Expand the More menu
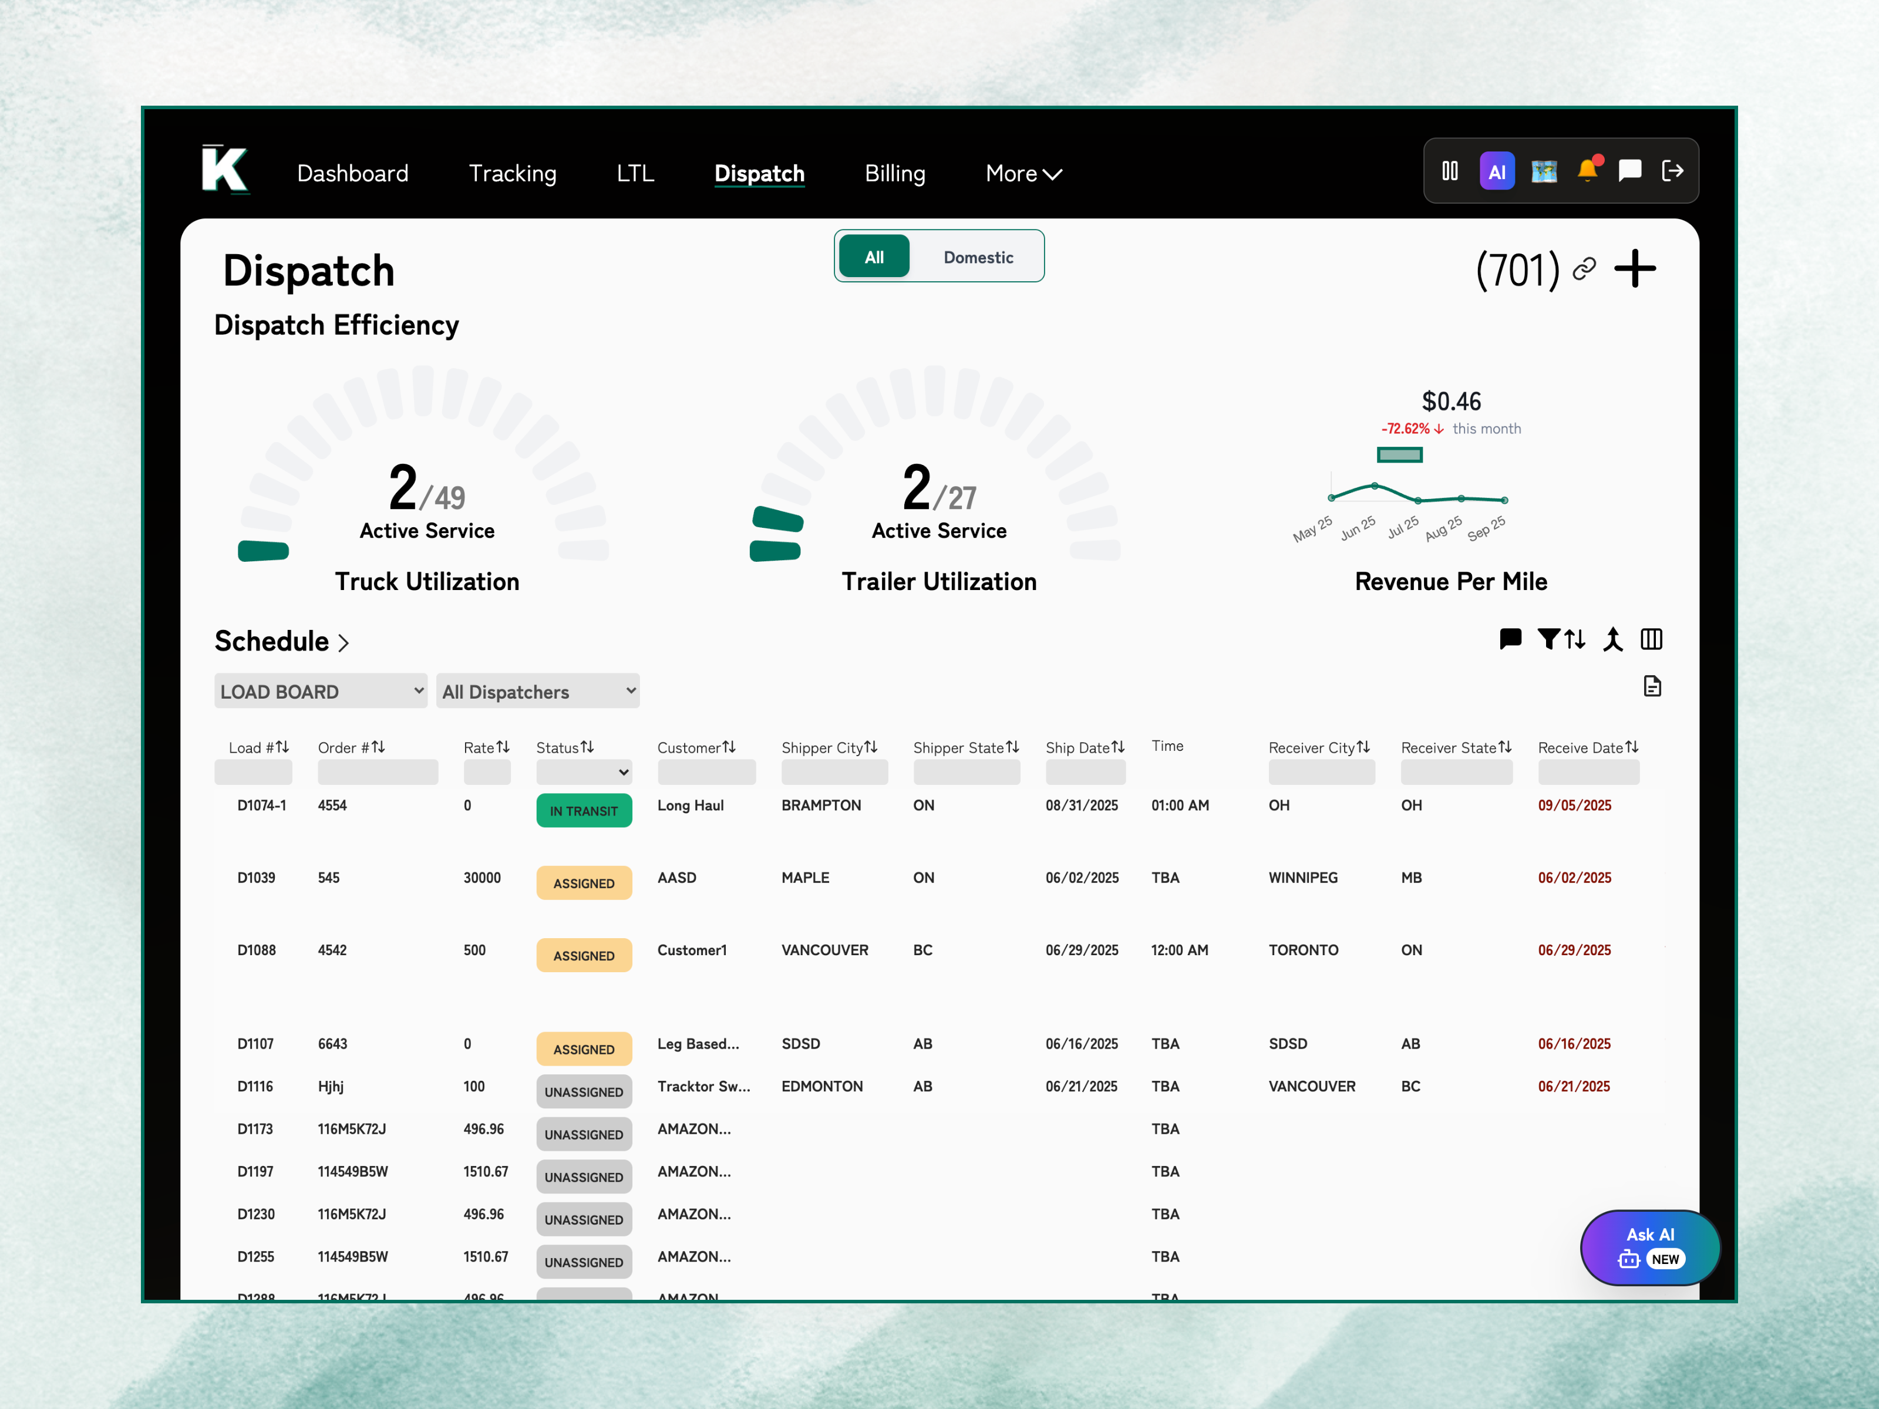This screenshot has width=1879, height=1409. [x=1023, y=173]
